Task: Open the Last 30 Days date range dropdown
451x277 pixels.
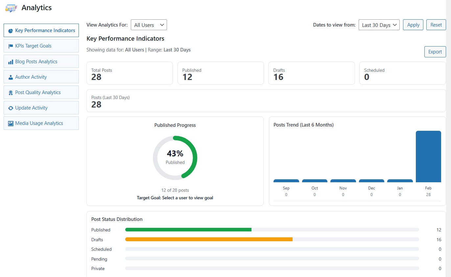Action: tap(379, 25)
